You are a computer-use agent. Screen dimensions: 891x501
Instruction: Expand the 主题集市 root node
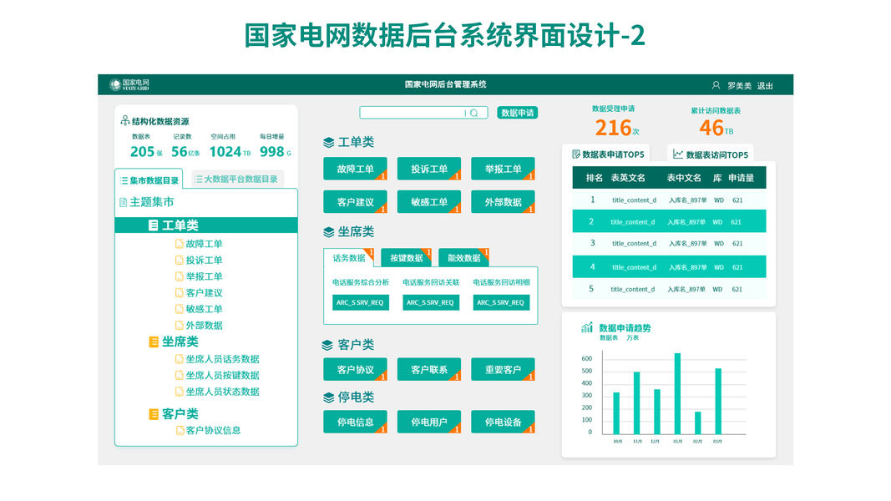click(x=147, y=202)
